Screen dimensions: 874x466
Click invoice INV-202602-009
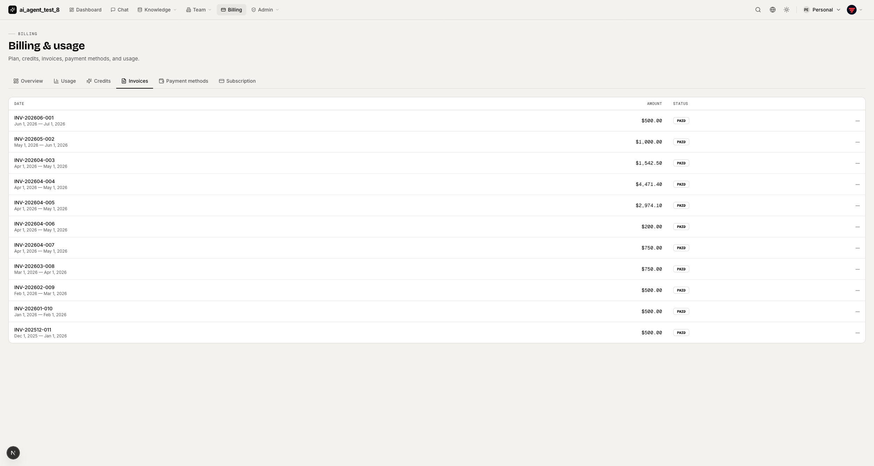click(34, 287)
